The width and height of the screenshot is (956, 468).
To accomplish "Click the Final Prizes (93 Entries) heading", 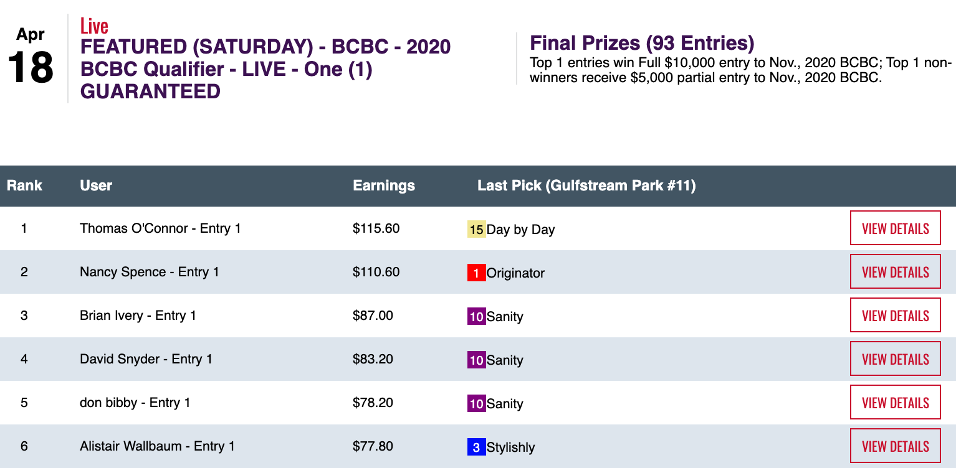I will 641,43.
